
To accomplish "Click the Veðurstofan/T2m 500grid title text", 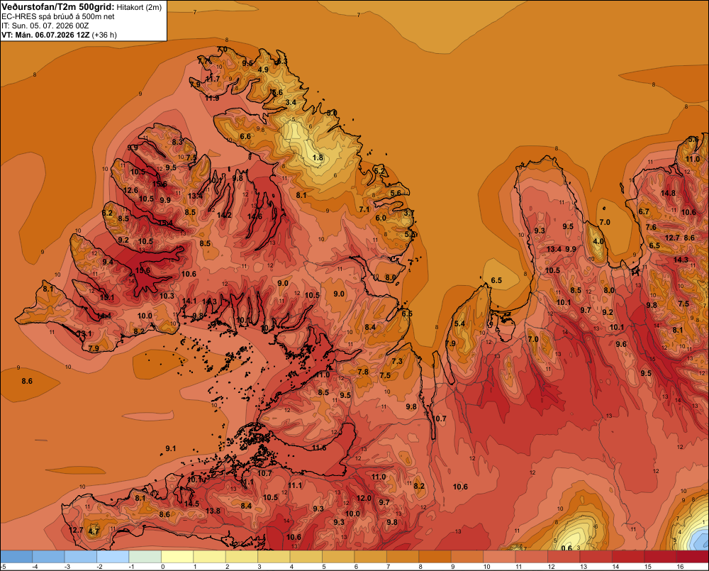I will pos(58,6).
